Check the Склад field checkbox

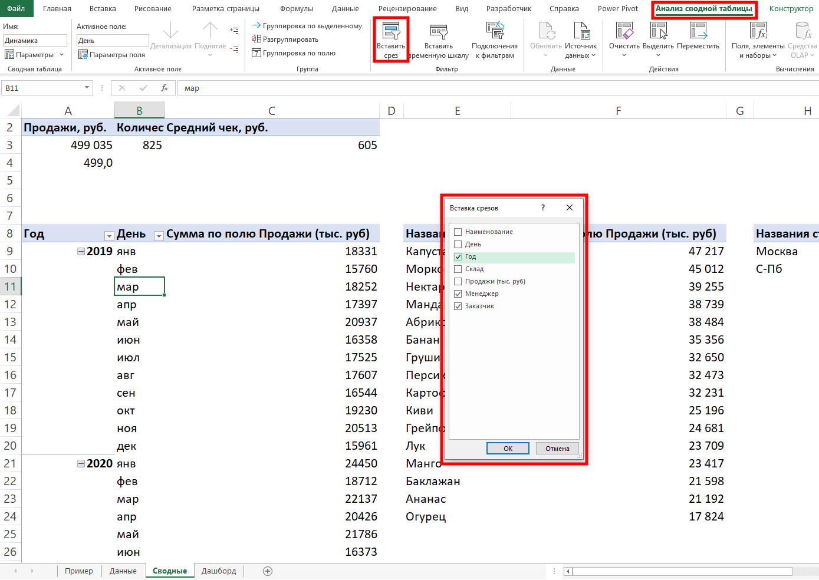[458, 269]
